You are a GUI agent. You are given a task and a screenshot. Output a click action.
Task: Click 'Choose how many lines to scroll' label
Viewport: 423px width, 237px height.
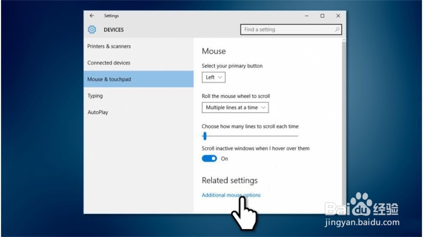[250, 126]
